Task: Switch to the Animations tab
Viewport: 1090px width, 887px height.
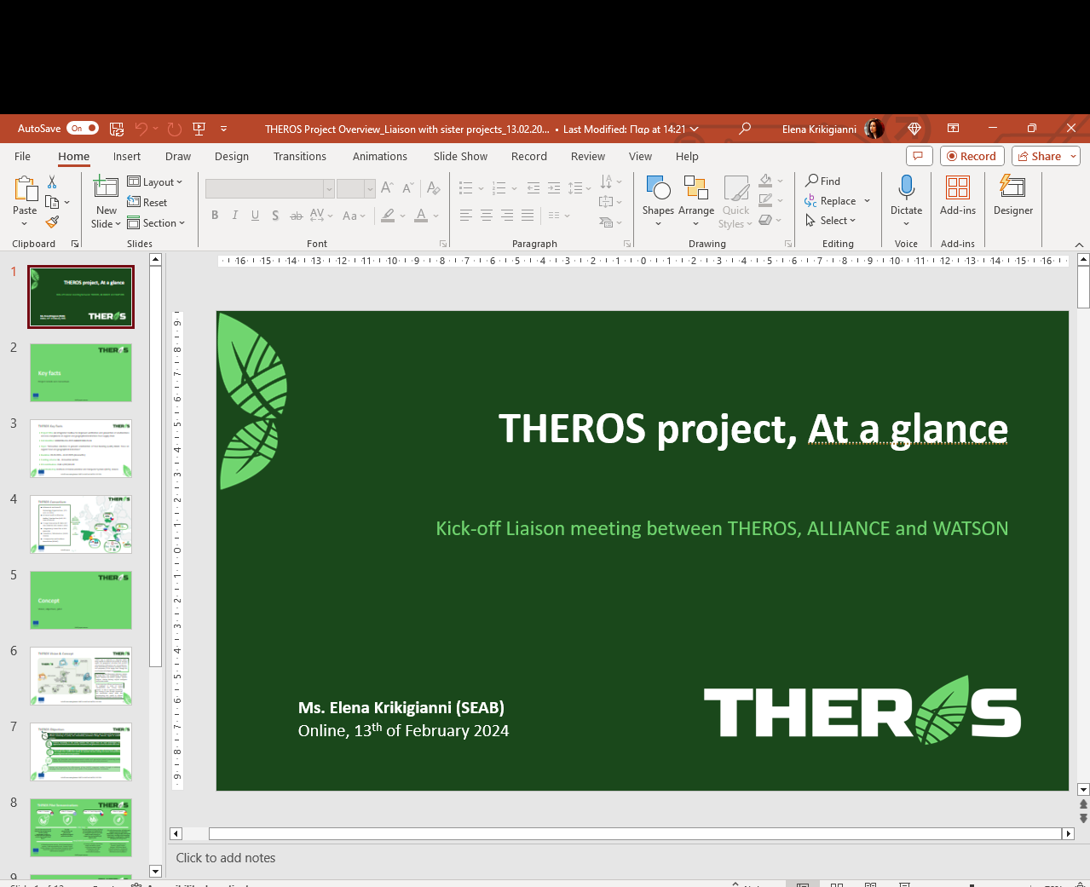Action: click(x=380, y=156)
